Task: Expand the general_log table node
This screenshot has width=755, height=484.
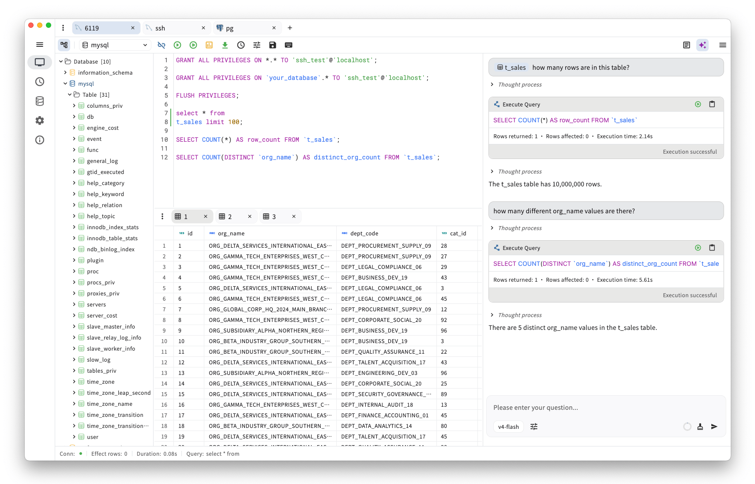Action: [x=74, y=161]
